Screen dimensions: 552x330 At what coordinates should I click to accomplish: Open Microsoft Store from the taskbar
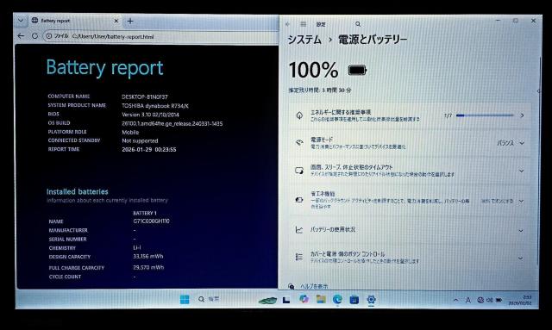[354, 299]
